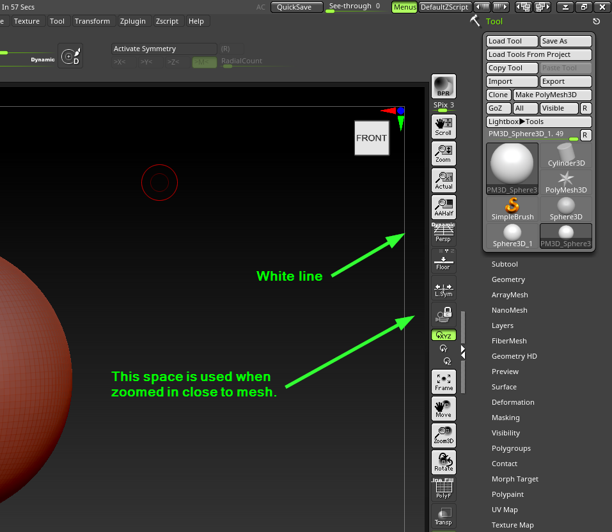Expand the Subtool section
The width and height of the screenshot is (612, 532).
coord(505,264)
